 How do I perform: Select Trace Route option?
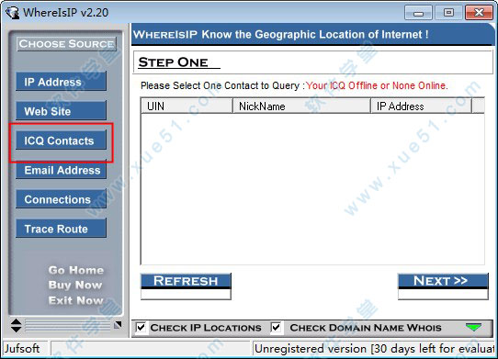tap(61, 229)
